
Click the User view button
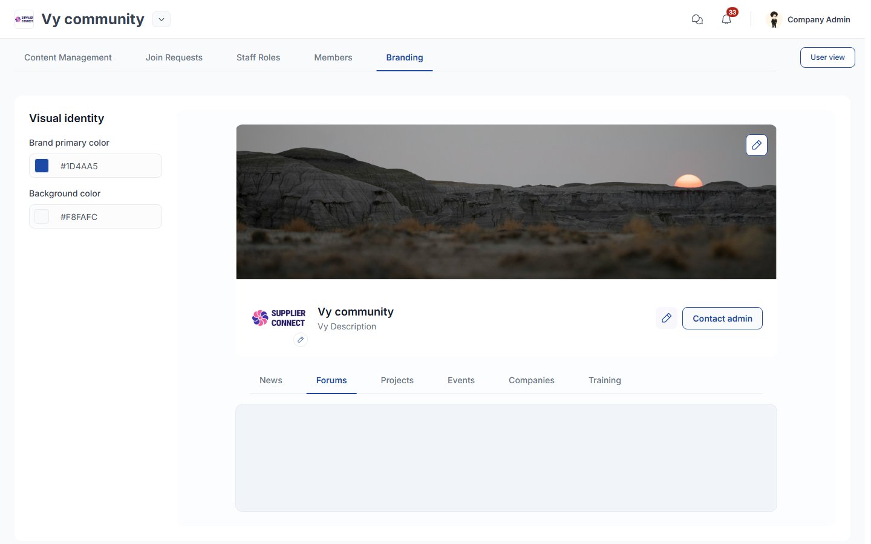tap(827, 57)
